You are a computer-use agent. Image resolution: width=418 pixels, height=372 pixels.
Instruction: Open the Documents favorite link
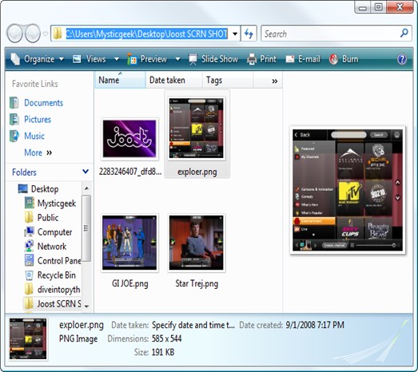[x=44, y=103]
